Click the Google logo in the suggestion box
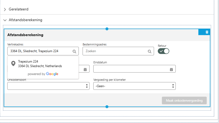 point(52,74)
